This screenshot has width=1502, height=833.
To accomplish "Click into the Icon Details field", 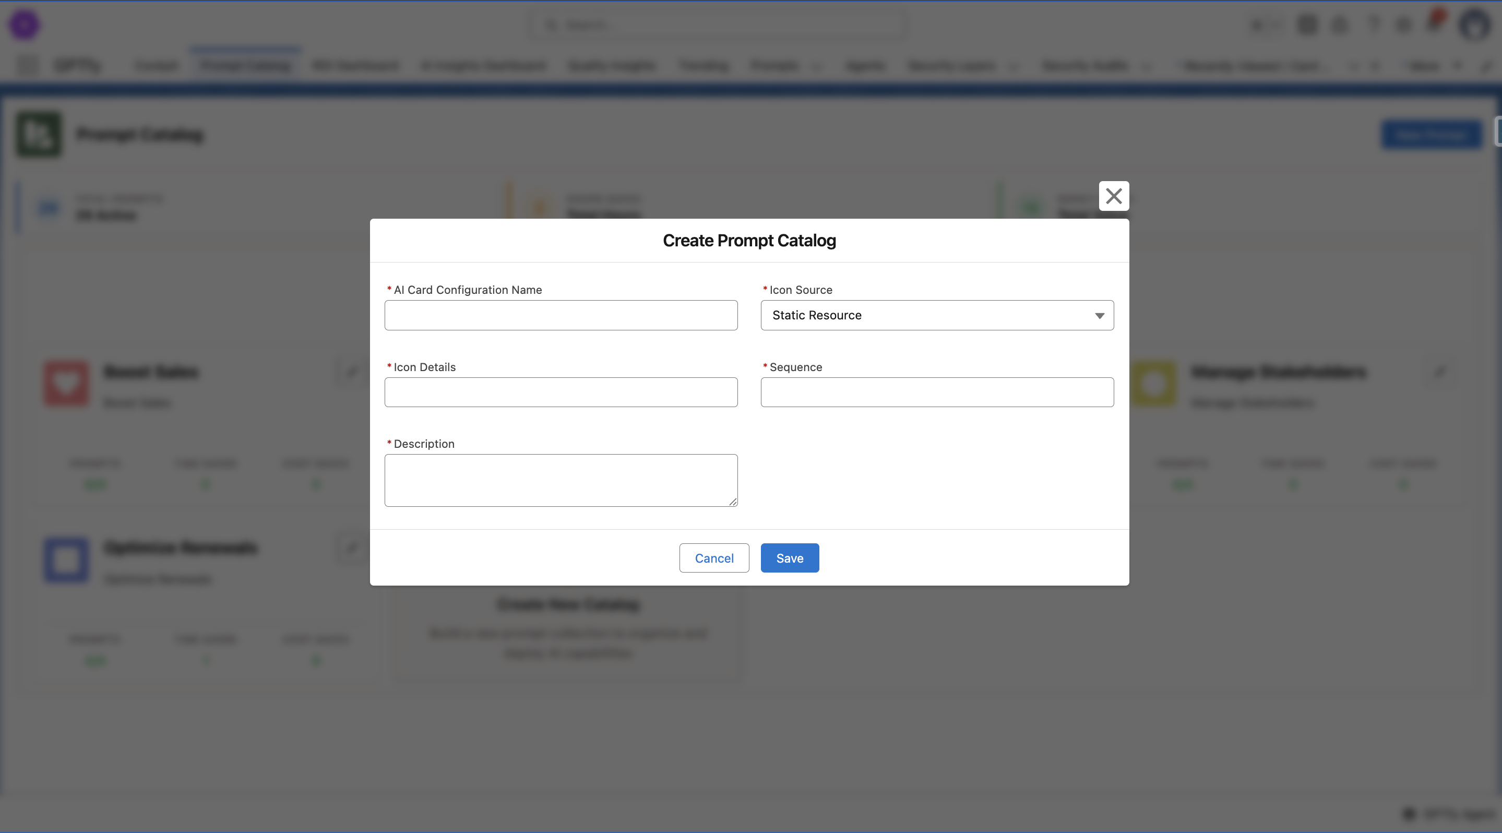I will [x=561, y=392].
